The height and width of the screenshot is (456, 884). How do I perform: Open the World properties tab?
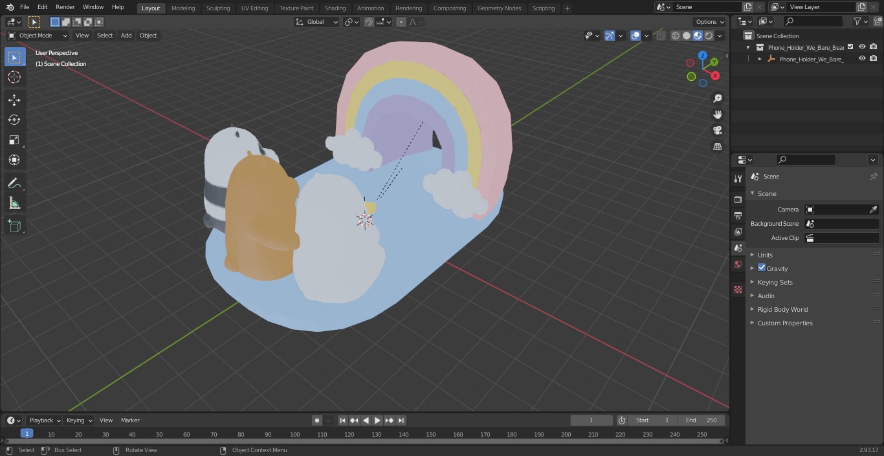(x=738, y=264)
